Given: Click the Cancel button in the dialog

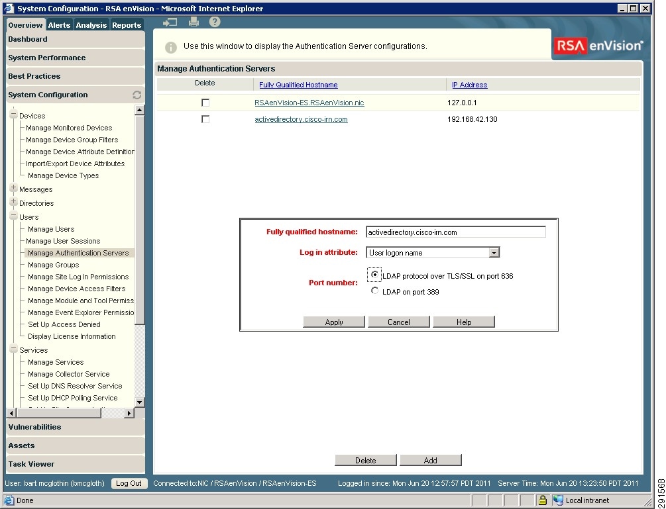Looking at the screenshot, I should coord(399,322).
